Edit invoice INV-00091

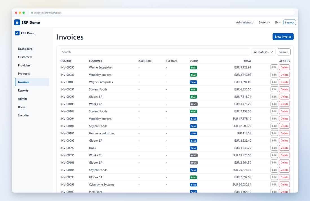pos(274,89)
